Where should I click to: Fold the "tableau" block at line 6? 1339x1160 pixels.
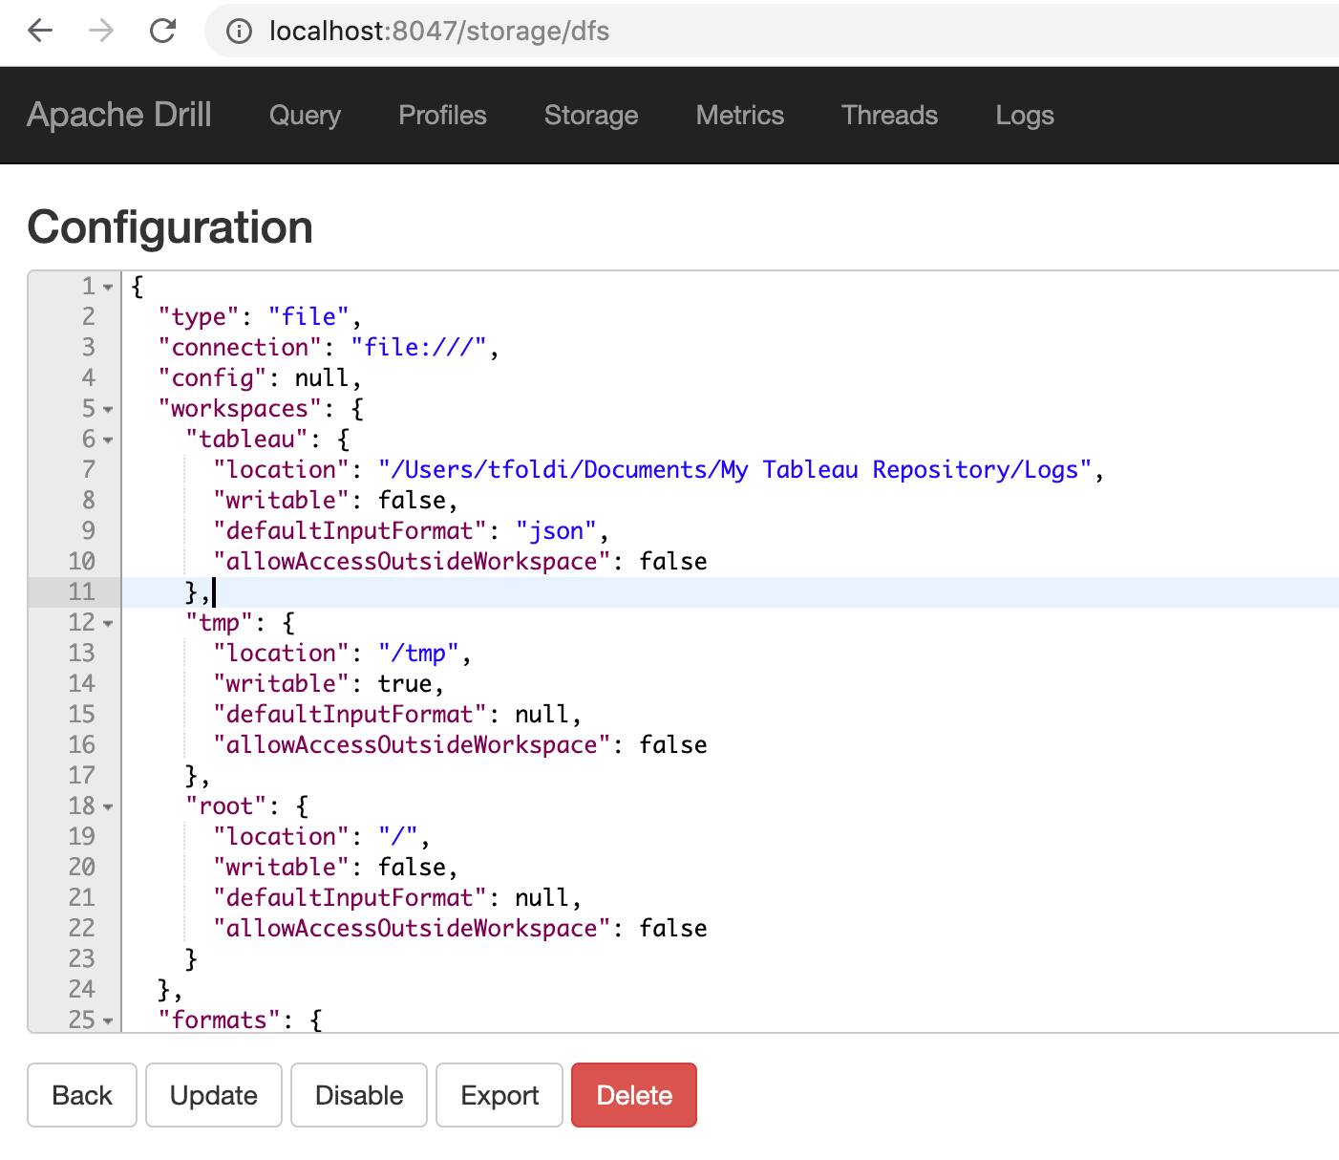pos(108,440)
